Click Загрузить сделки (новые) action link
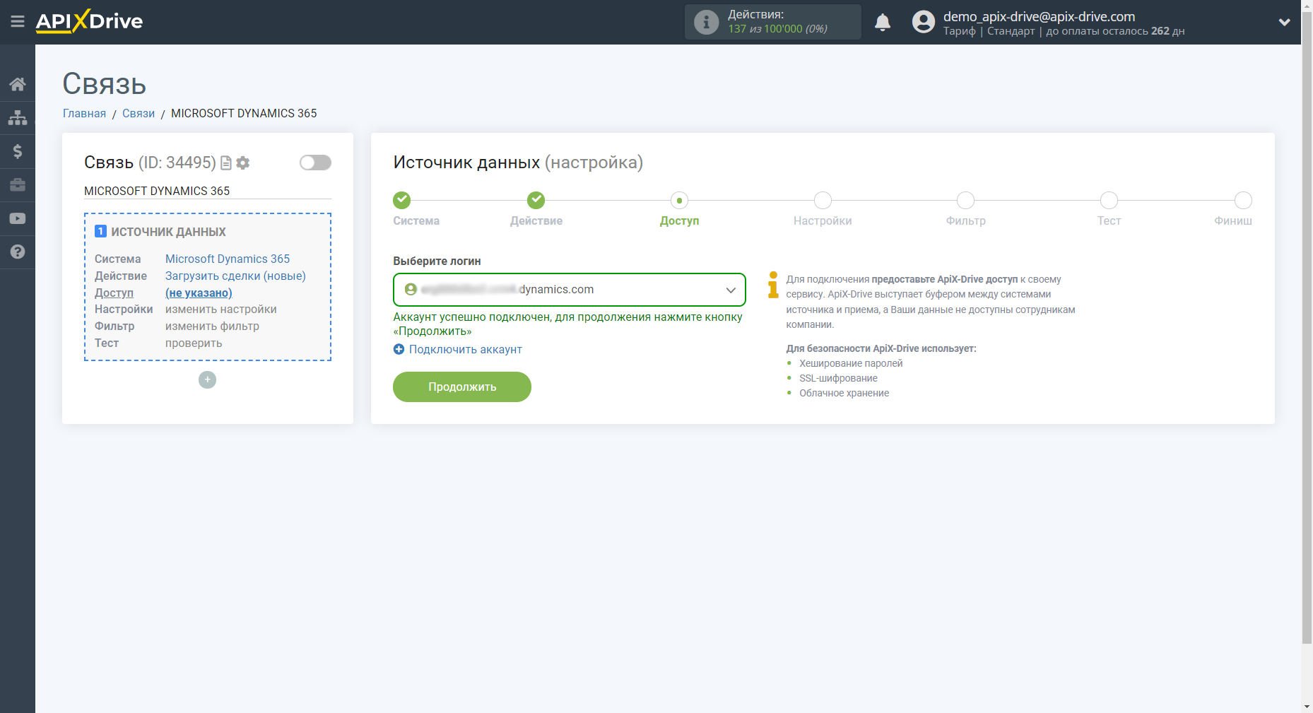 (235, 276)
